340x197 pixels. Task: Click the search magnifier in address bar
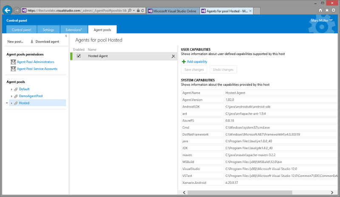(x=130, y=11)
